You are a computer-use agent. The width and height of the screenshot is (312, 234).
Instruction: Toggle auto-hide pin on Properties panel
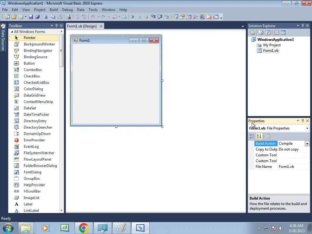pyautogui.click(x=303, y=121)
